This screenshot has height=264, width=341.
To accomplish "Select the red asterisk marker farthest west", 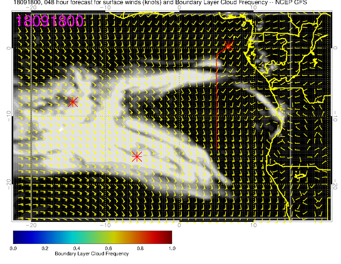I will (73, 102).
